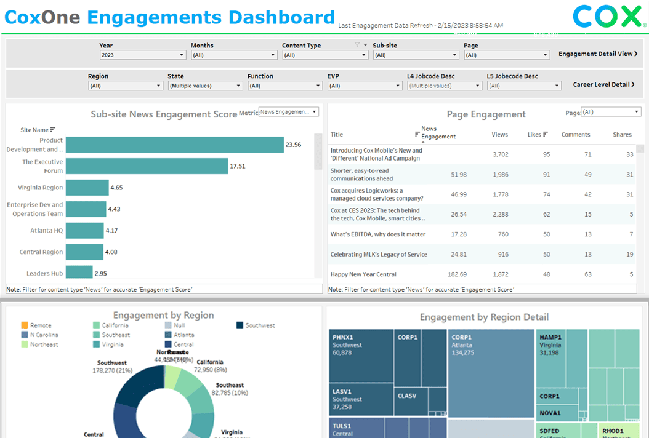Screen dimensions: 649x438
Task: Go to Engagement Detail View
Action: tap(598, 54)
